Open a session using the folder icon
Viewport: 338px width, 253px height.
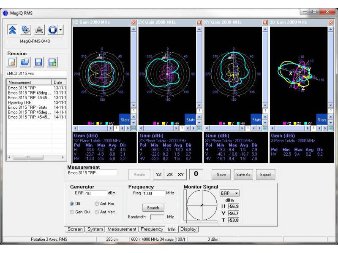tap(25, 62)
